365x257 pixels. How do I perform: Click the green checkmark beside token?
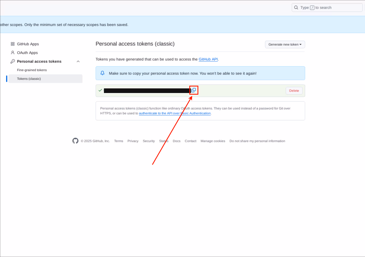(x=100, y=90)
